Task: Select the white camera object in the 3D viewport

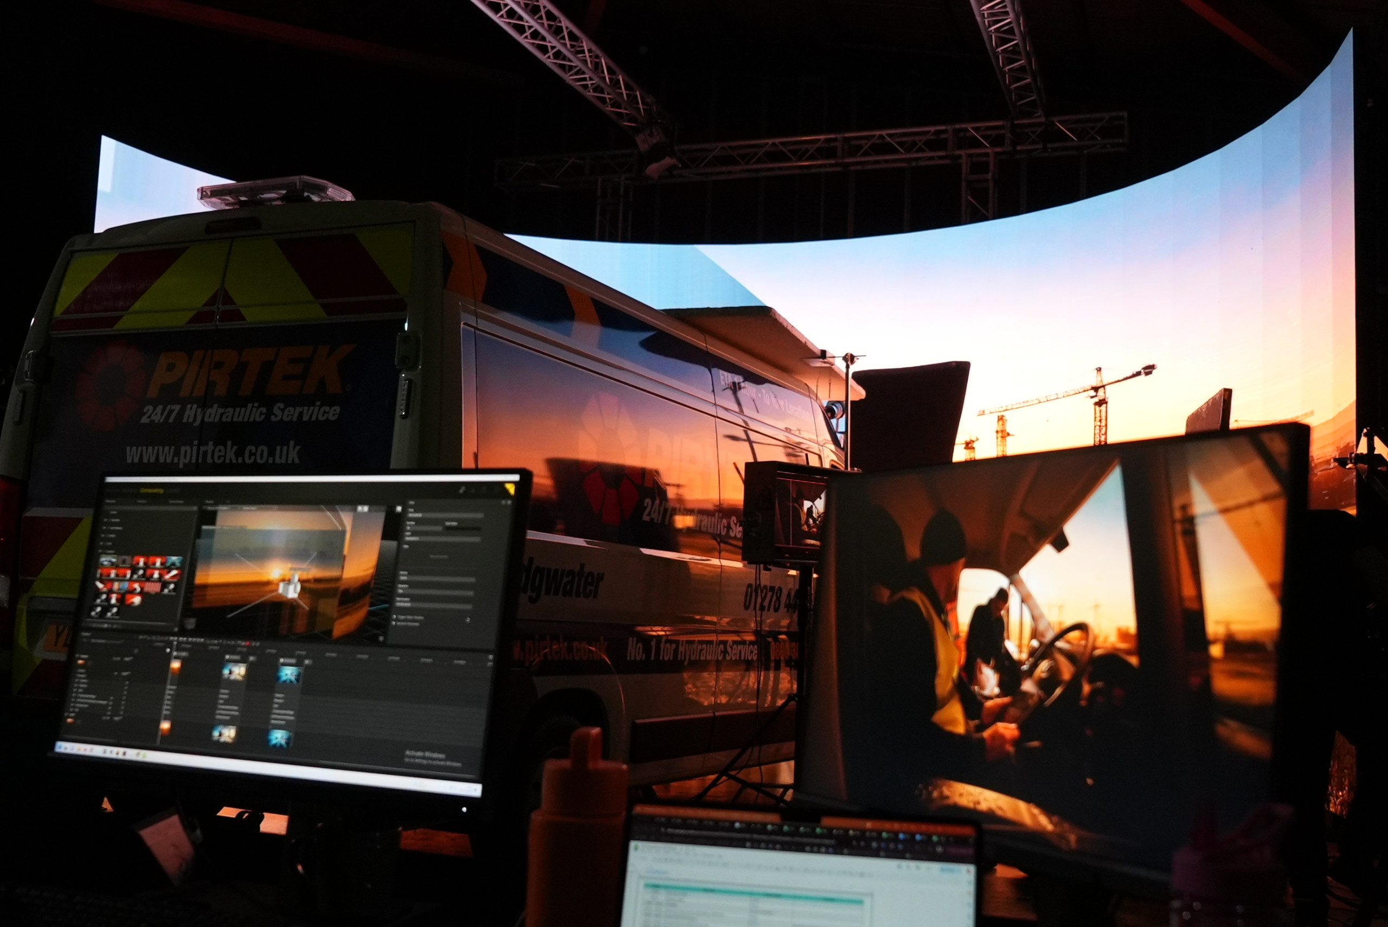Action: click(x=291, y=587)
